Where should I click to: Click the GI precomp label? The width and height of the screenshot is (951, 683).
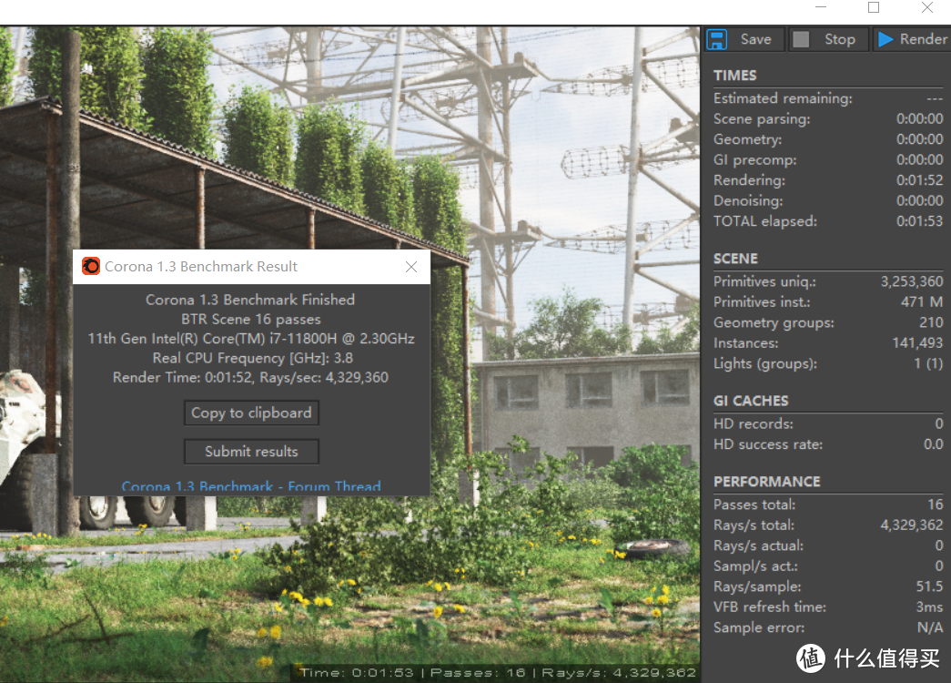tap(755, 160)
